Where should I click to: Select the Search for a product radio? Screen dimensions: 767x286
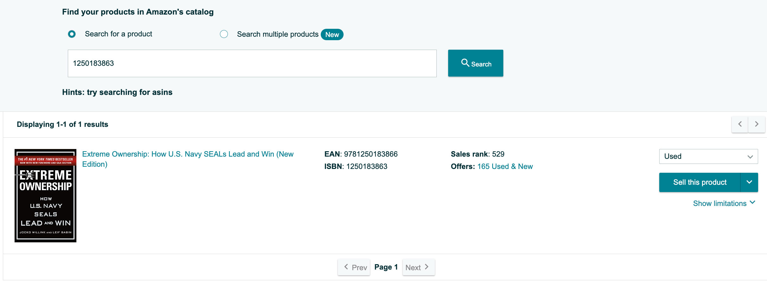click(x=72, y=34)
